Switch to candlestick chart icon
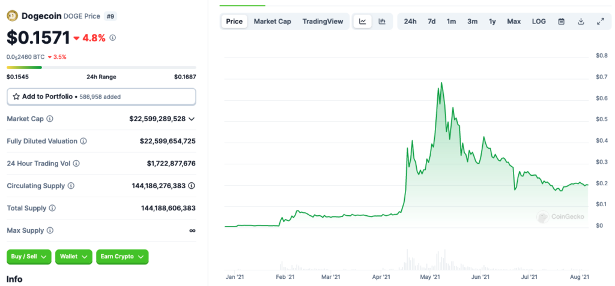 381,22
